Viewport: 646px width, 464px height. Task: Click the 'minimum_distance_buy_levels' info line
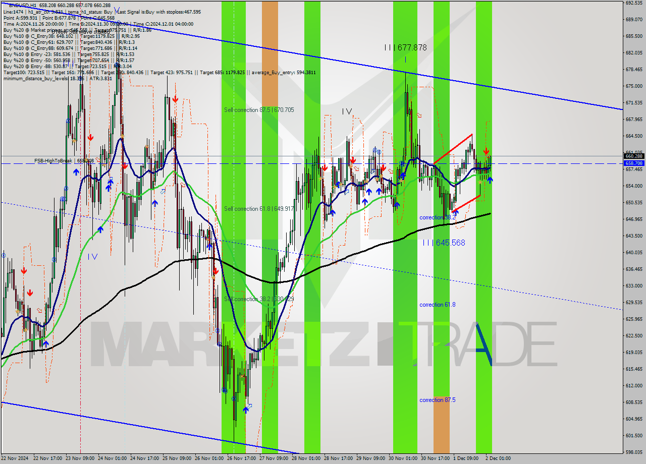pyautogui.click(x=58, y=78)
